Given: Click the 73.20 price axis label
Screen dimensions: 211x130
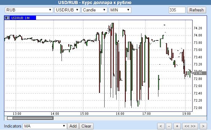Looking at the screenshot, I should (x=198, y=64).
